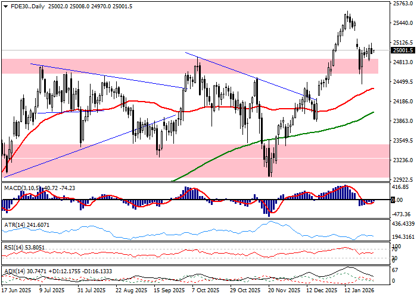
Task: Click the current price tag 25001.5
Action: (402, 51)
